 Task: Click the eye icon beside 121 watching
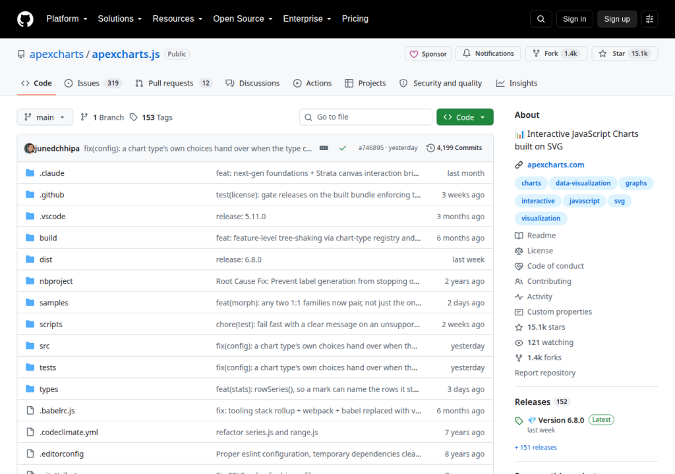point(519,342)
